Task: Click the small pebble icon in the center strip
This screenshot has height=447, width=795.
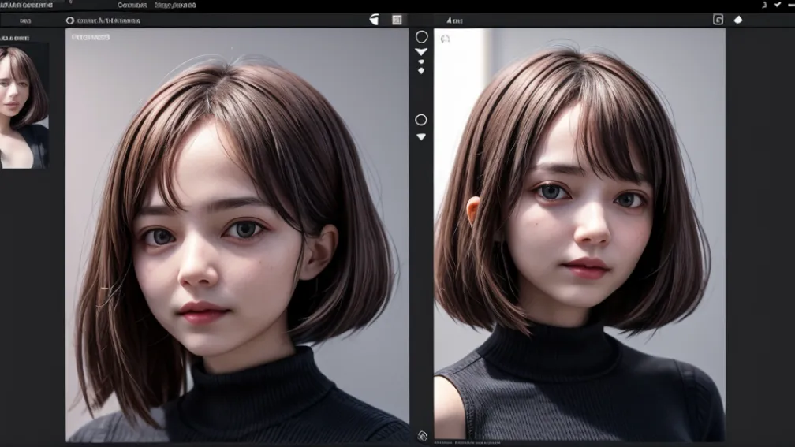Action: pos(421,62)
